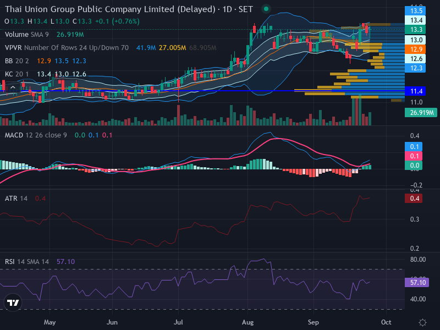Click the green market status dot
The width and height of the screenshot is (440, 330).
(x=266, y=9)
